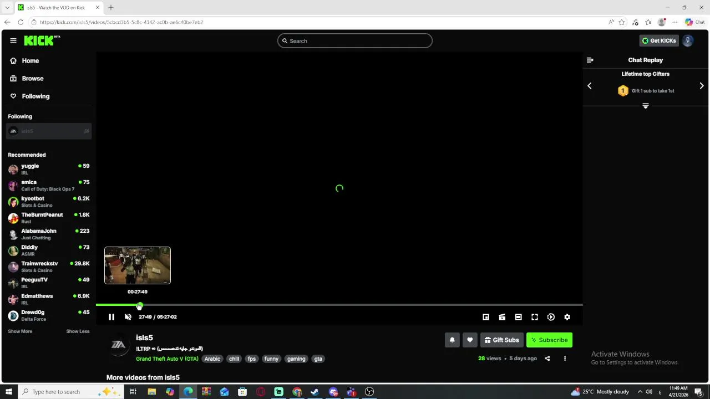Click the share video icon

[547, 359]
